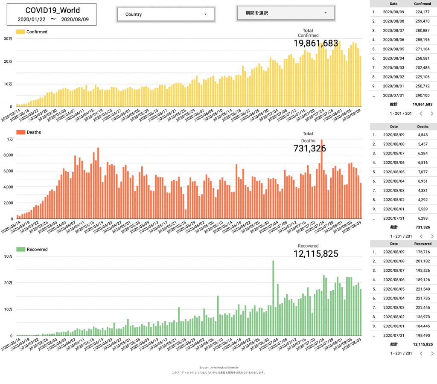Click the green Recovered legend swatch
Viewport: 437px width, 384px height.
coord(20,250)
